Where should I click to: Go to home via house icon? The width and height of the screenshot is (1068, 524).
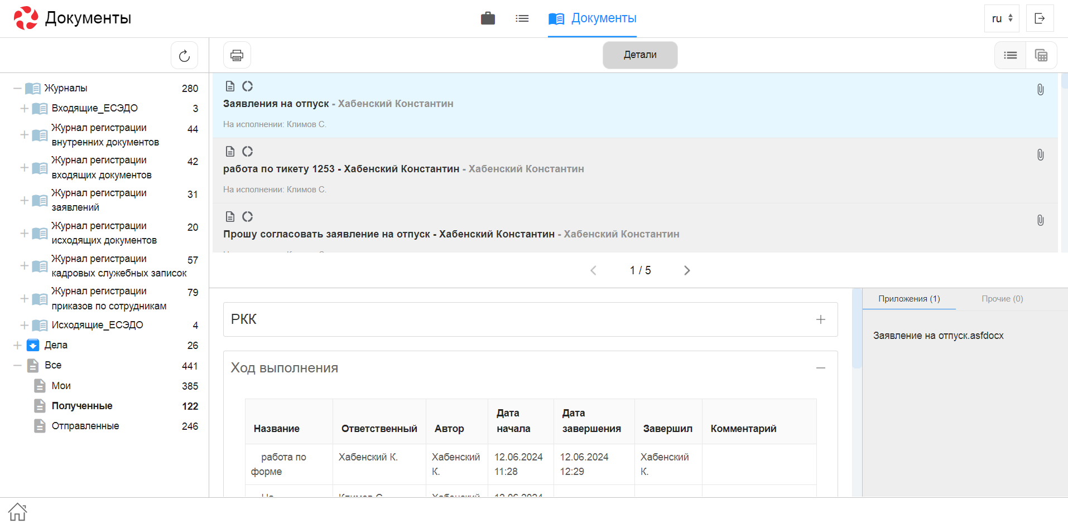pos(17,511)
